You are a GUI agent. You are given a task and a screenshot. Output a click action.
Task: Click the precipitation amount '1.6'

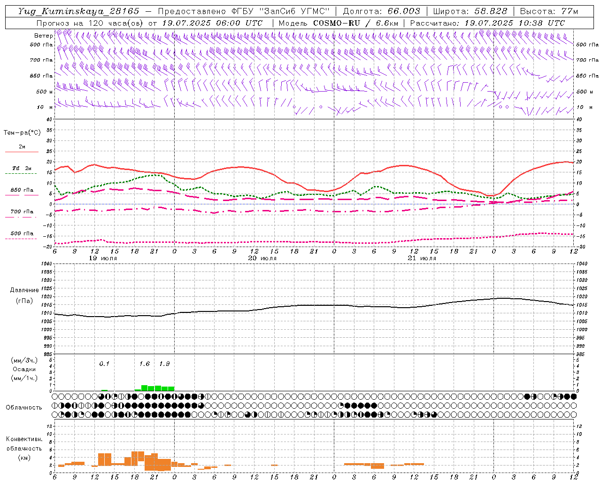(x=145, y=364)
